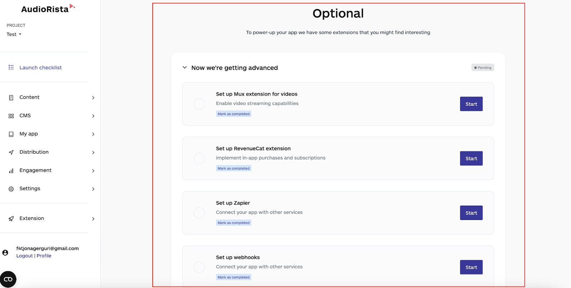Click the 'Set up webhooks' title
This screenshot has width=571, height=288.
[238, 257]
